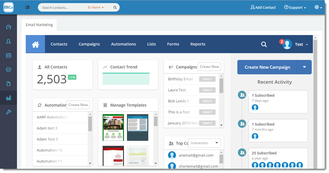Click the Create New Campaign button
The width and height of the screenshot is (329, 173).
tap(267, 67)
